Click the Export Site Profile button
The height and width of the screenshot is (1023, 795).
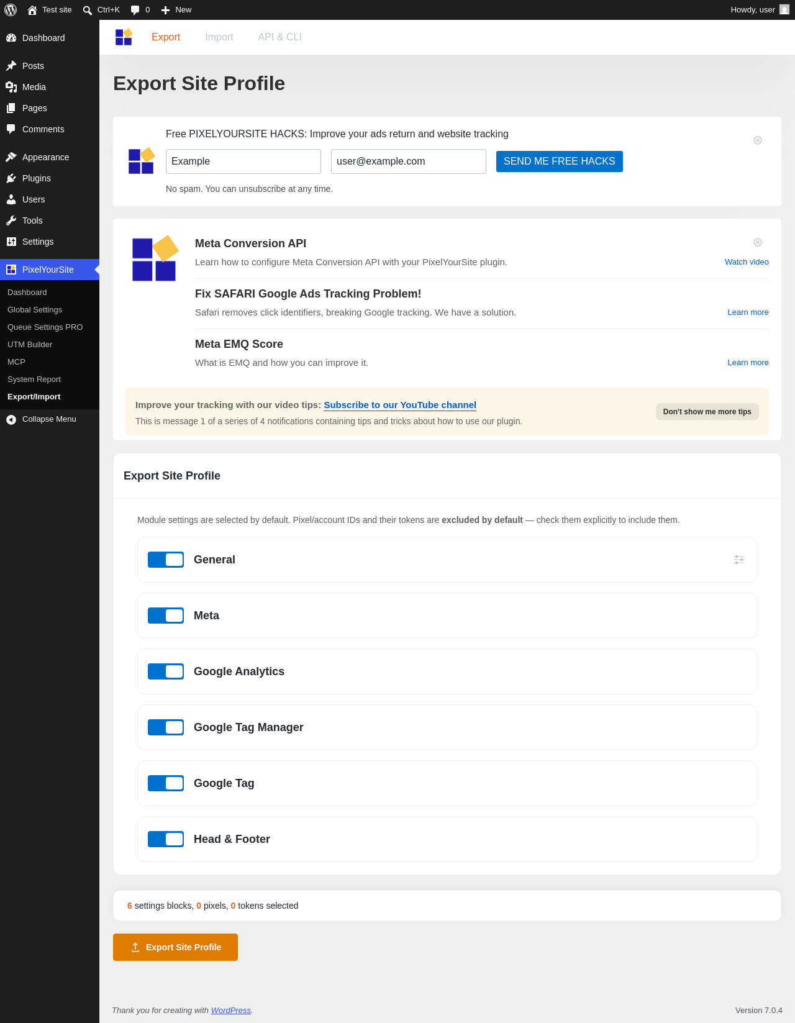[x=175, y=947]
